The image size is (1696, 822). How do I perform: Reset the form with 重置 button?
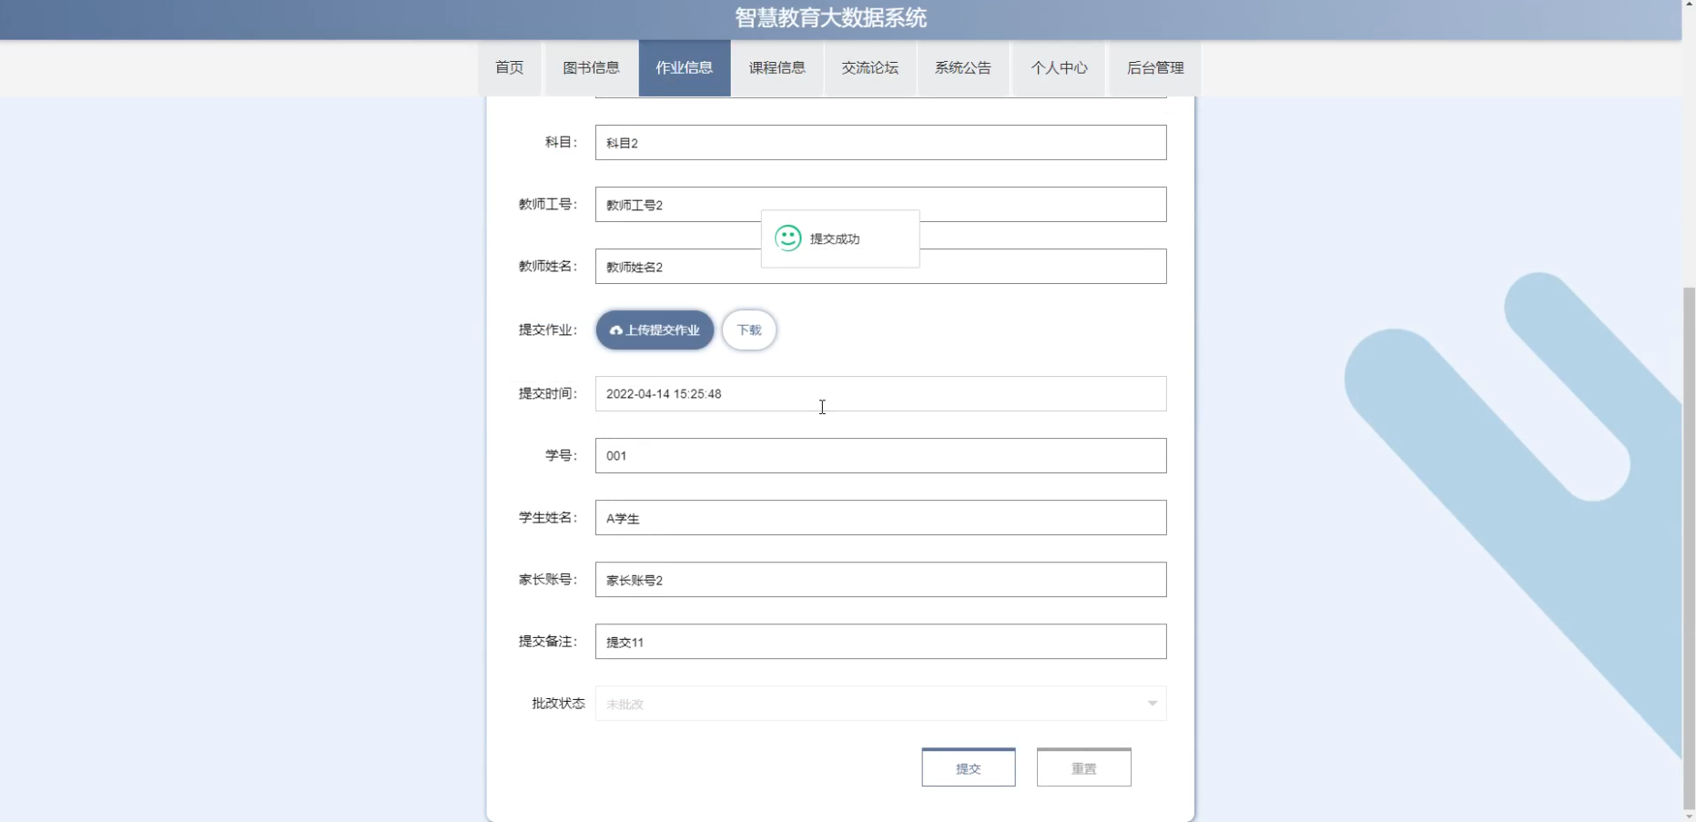1084,768
